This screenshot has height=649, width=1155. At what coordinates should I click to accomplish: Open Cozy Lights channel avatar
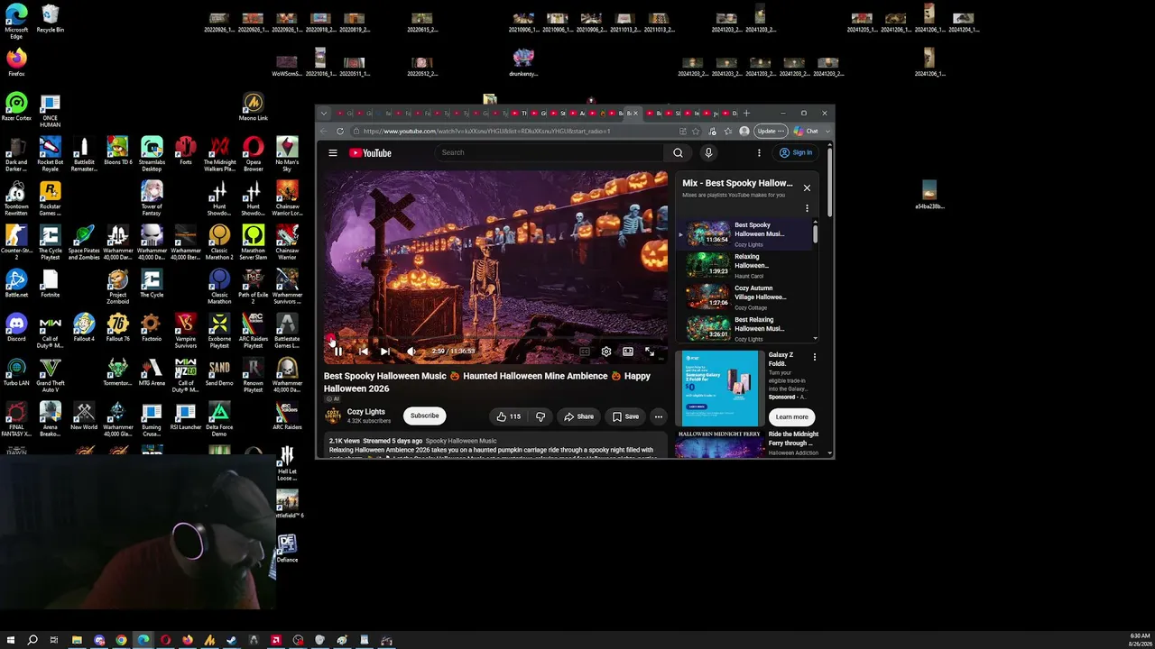(333, 416)
